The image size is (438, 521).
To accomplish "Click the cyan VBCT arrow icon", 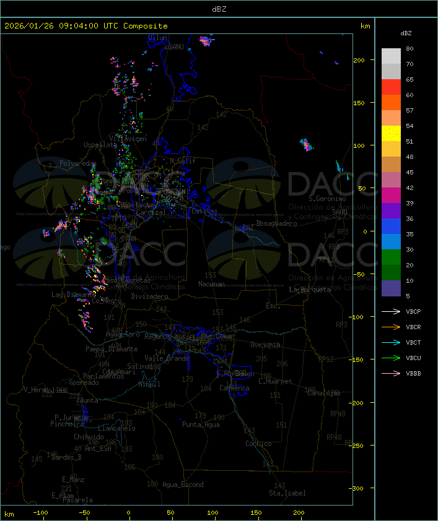I will coord(391,343).
